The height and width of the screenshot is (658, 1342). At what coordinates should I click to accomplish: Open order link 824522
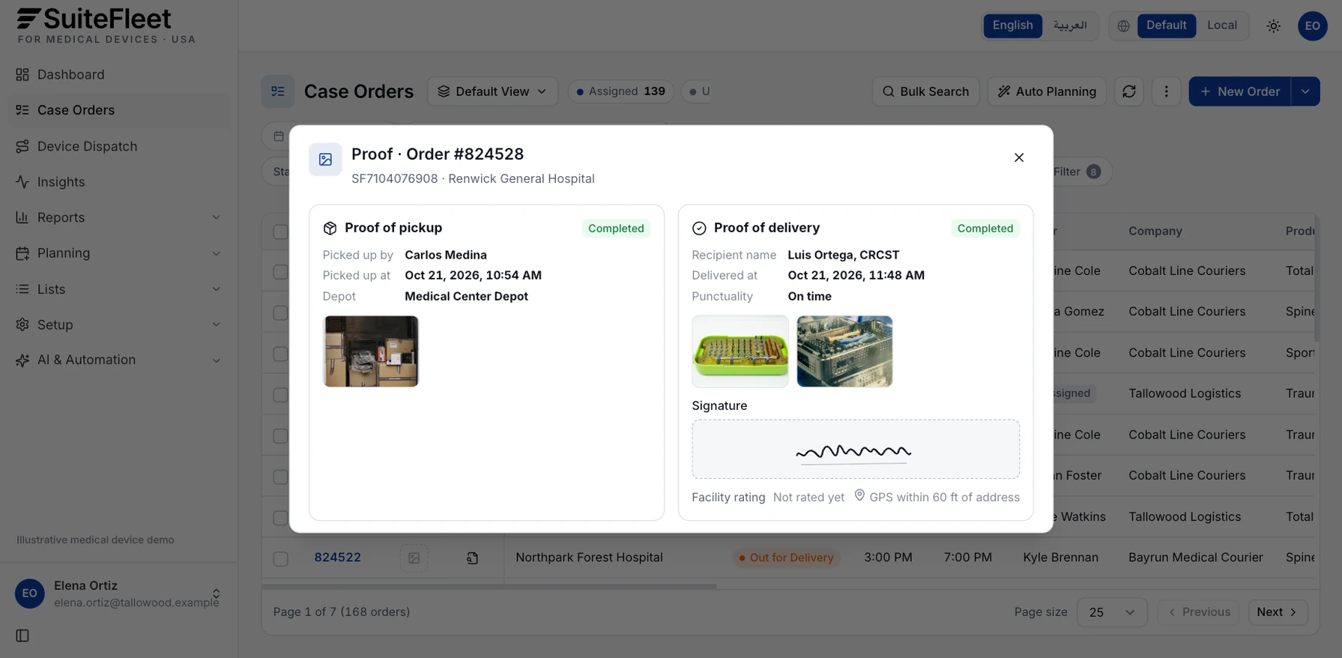(x=337, y=558)
